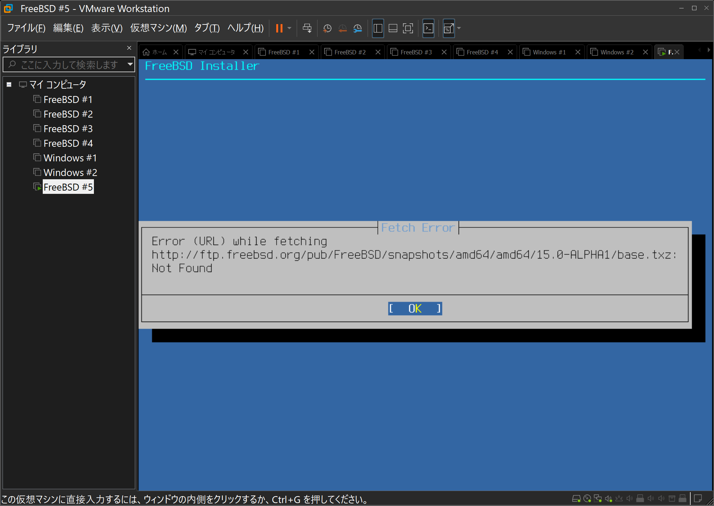Select Windows #2 in the library

click(70, 172)
